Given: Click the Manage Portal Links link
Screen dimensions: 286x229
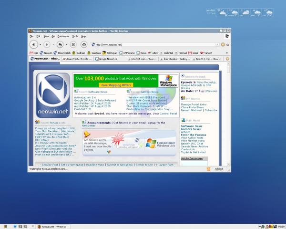Looking at the screenshot, I should (194, 104).
